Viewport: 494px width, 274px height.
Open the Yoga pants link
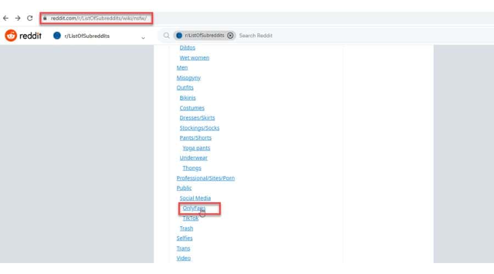197,148
